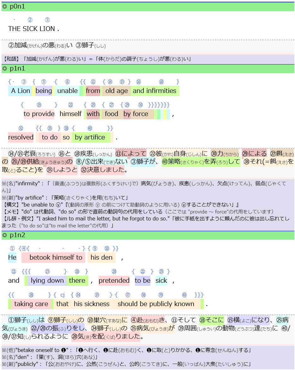Click the phrase "taking care"
Viewport: 295px width, 370px height.
click(31, 304)
